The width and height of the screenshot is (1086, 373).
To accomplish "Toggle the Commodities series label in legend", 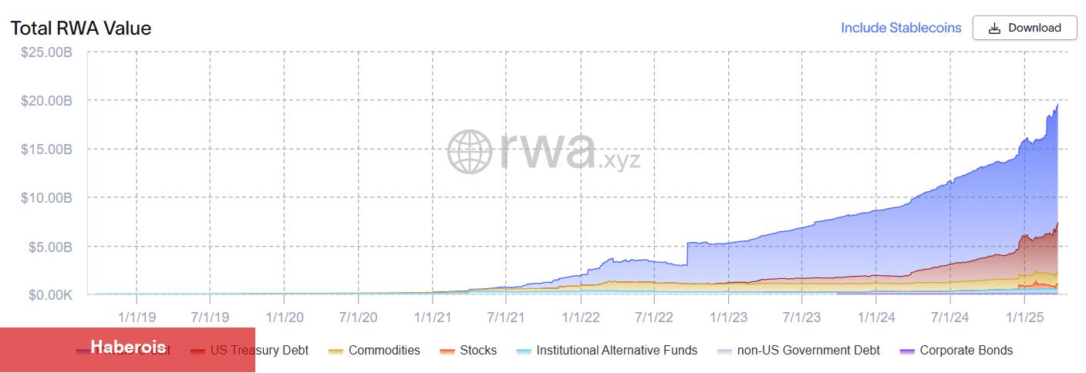I will click(384, 351).
